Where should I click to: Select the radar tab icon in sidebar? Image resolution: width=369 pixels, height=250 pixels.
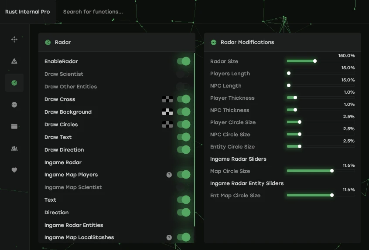pyautogui.click(x=14, y=83)
